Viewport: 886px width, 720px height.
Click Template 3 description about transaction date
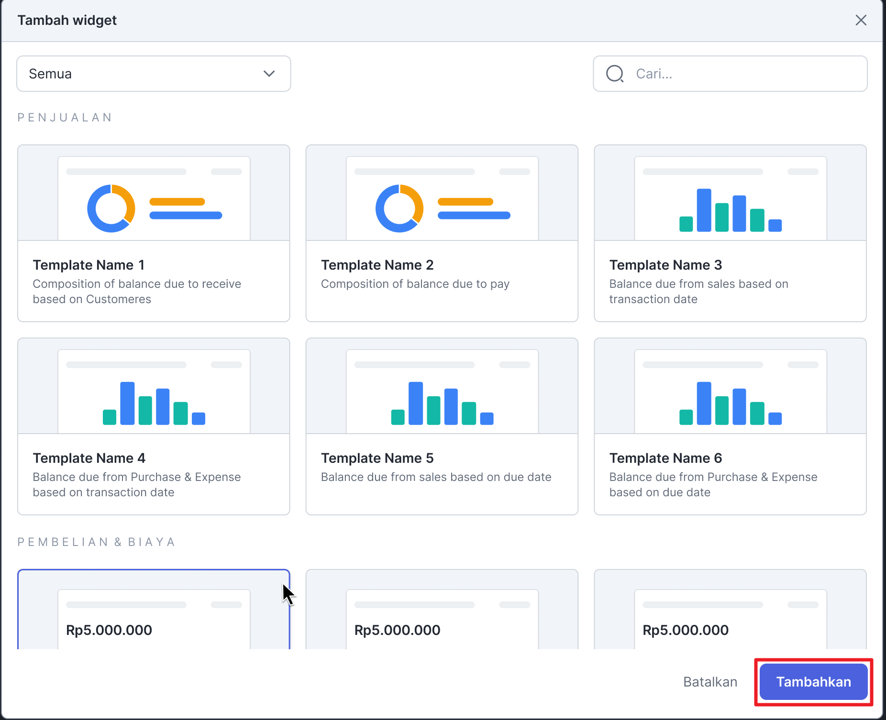click(698, 292)
